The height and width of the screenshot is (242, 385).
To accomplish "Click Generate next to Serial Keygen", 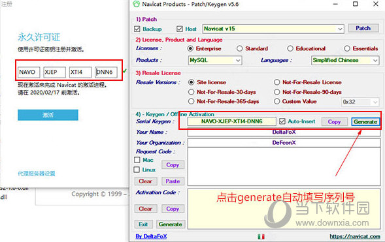I will tap(365, 122).
